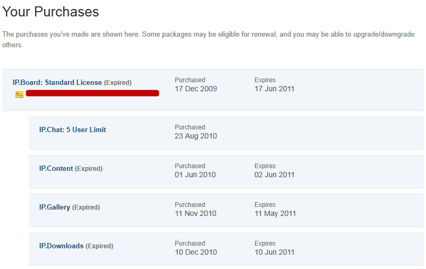The image size is (426, 269).
Task: Click the Your Purchases heading
Action: coord(50,12)
